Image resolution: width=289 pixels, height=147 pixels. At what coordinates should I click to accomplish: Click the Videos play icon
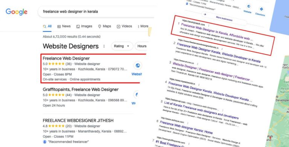click(118, 27)
